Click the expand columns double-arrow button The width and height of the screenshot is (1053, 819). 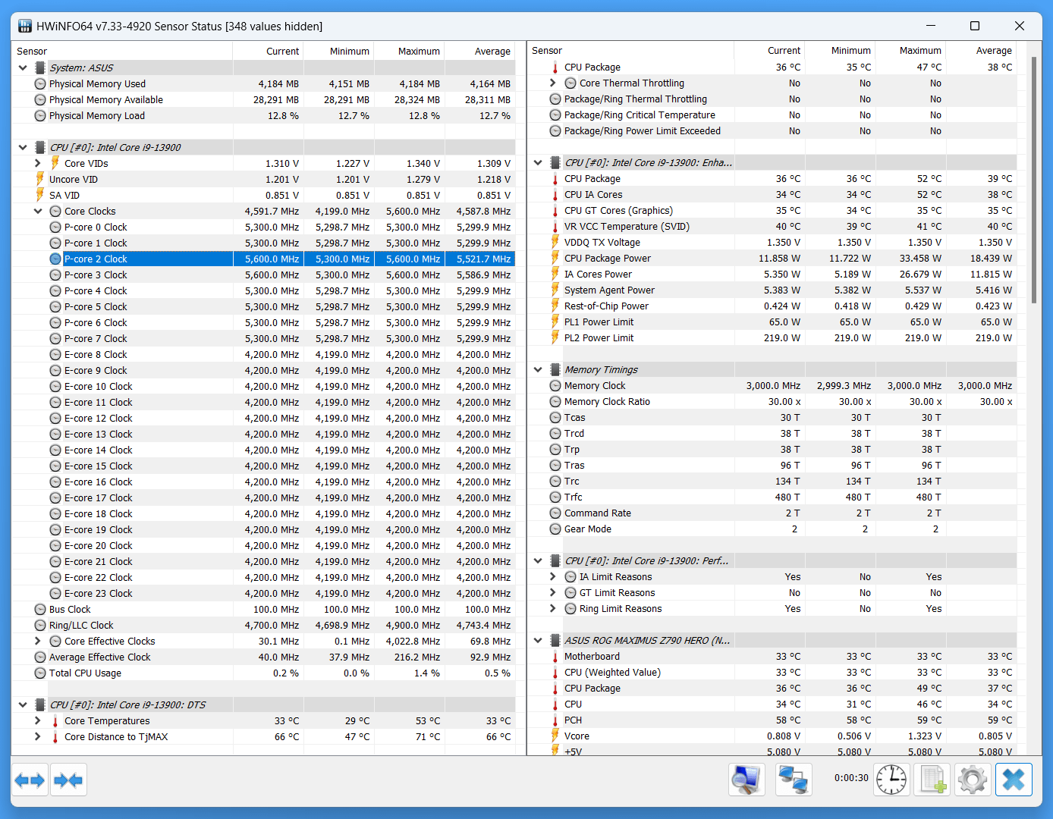point(30,780)
